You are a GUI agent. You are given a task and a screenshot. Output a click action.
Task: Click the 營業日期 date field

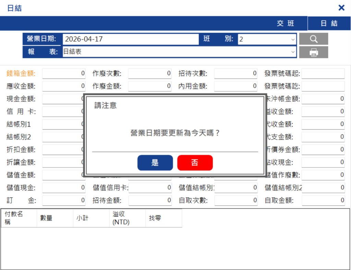[131, 39]
